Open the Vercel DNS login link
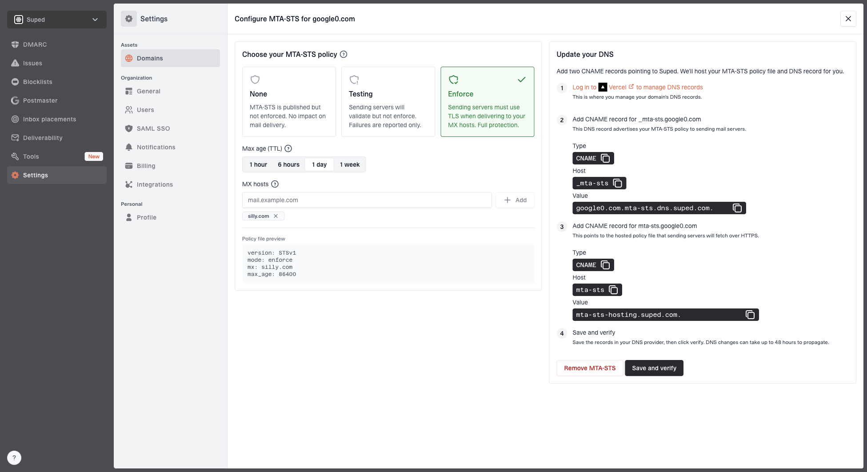 (637, 87)
